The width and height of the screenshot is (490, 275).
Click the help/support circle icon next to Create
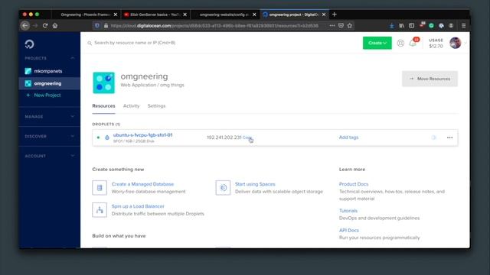pos(400,43)
